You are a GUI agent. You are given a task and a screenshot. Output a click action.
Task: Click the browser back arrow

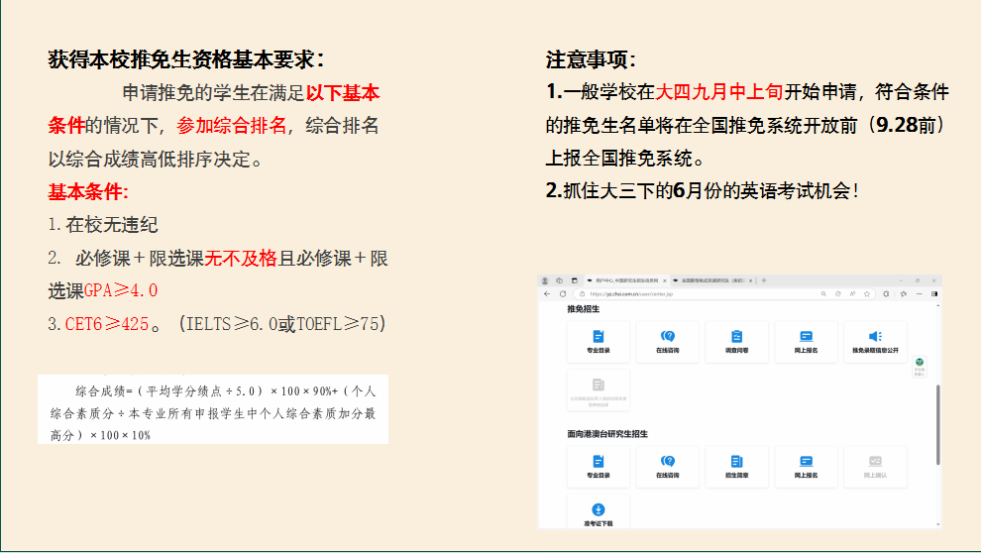click(547, 294)
